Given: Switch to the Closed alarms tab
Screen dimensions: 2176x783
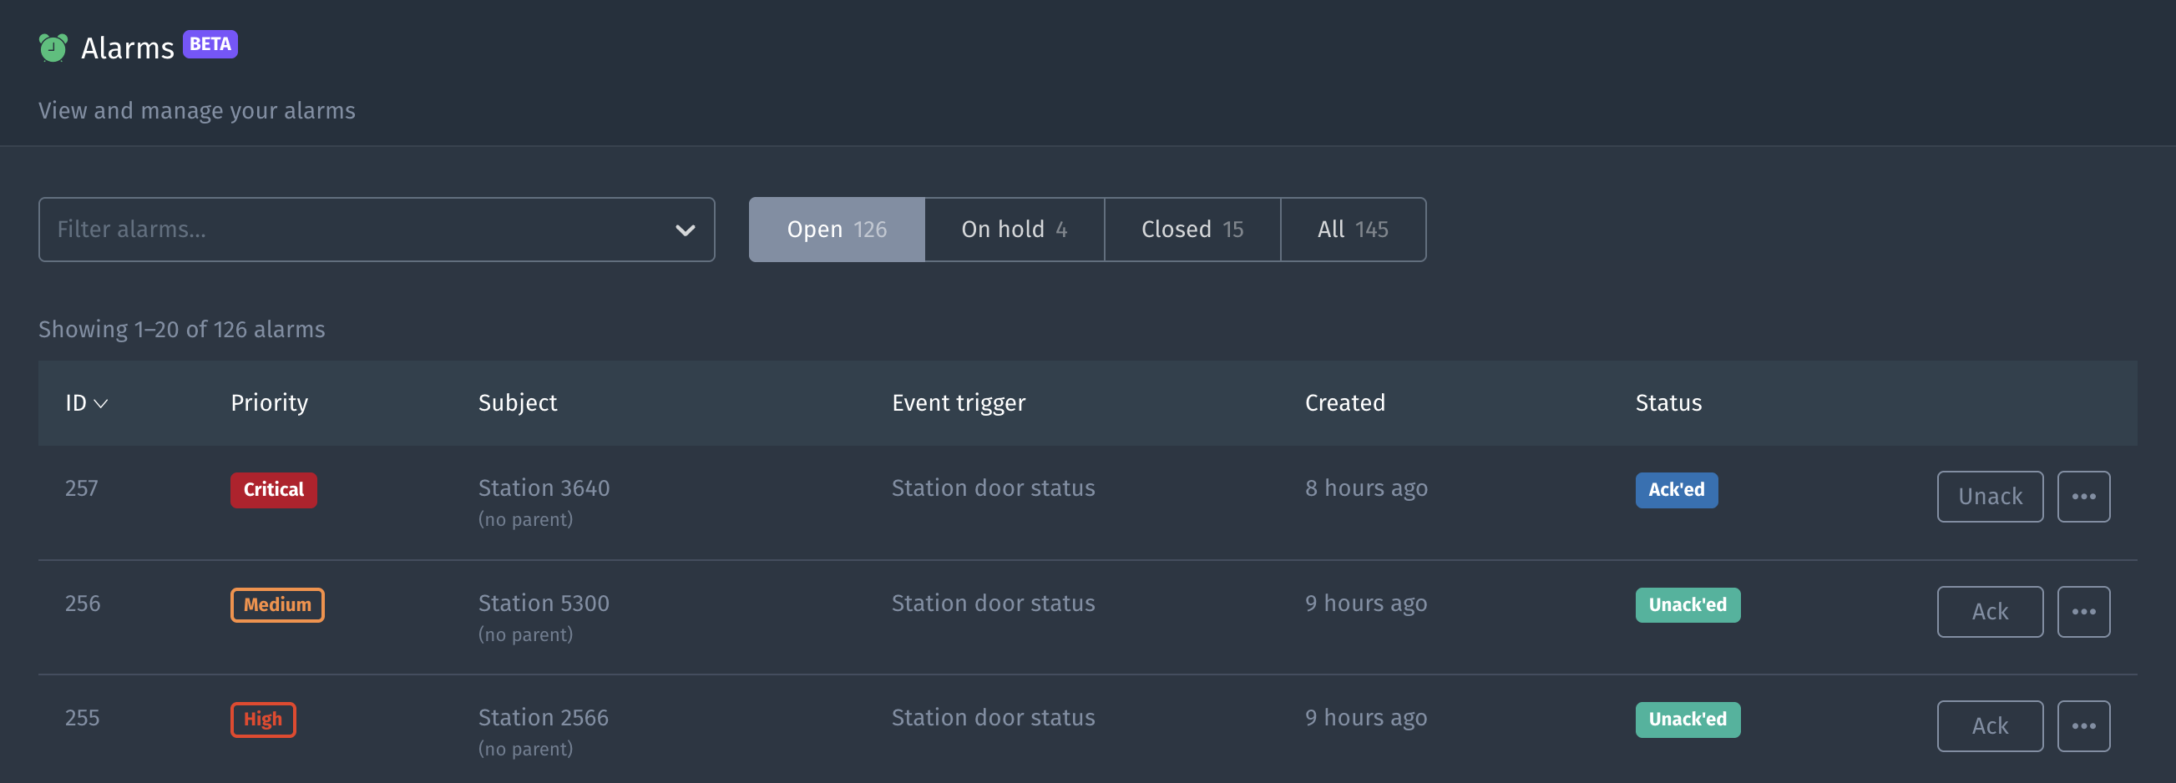Looking at the screenshot, I should point(1192,229).
